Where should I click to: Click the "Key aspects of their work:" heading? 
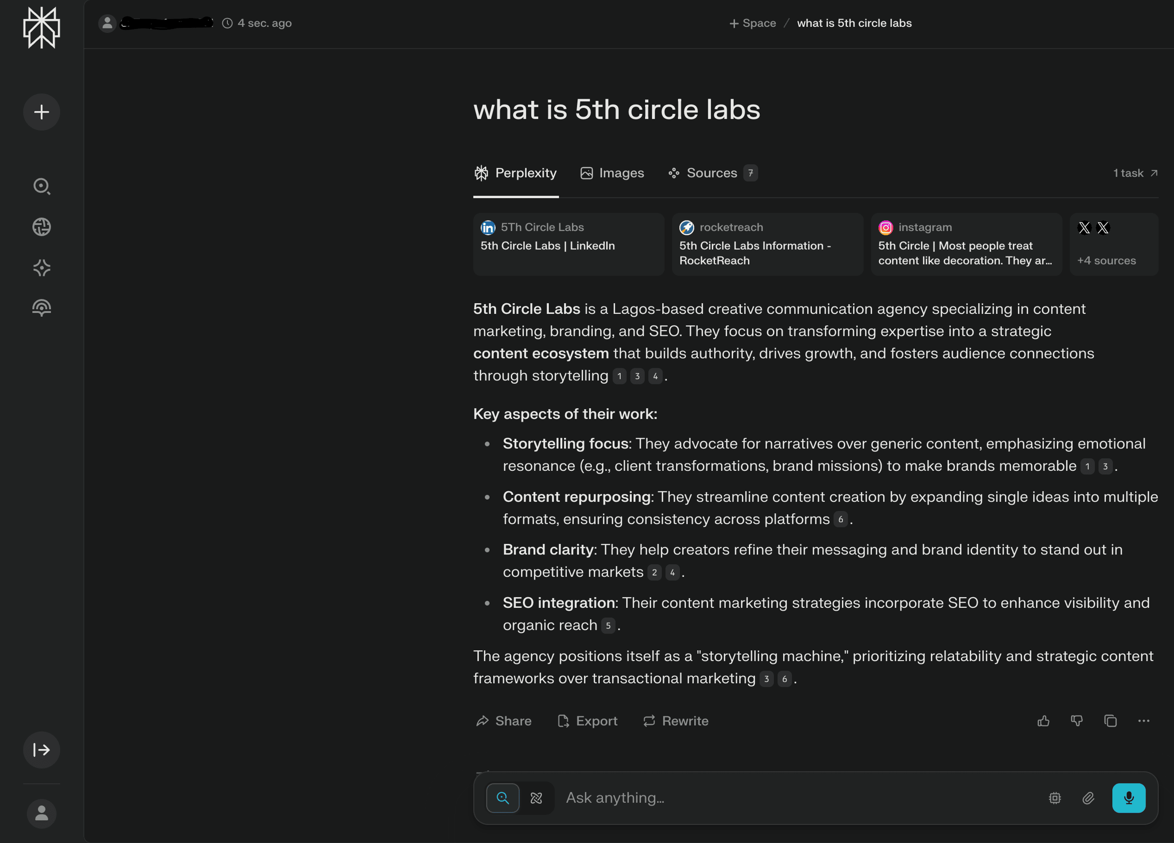click(x=564, y=414)
